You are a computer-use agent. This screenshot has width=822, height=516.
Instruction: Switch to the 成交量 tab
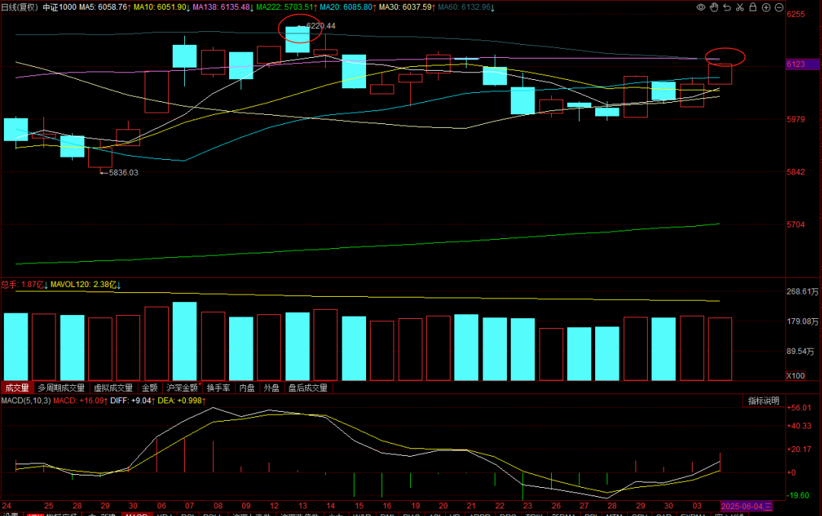18,388
